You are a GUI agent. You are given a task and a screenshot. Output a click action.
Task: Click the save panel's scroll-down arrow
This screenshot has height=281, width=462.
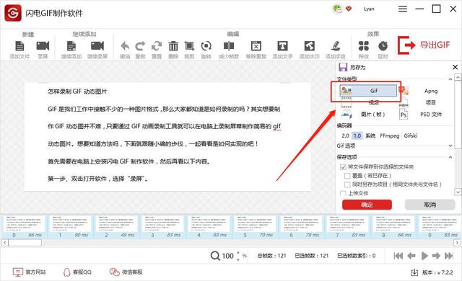tap(458, 192)
